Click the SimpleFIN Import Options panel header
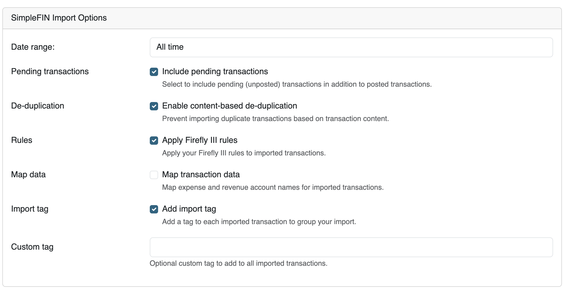Screen dimensions: 571x291 coord(59,18)
